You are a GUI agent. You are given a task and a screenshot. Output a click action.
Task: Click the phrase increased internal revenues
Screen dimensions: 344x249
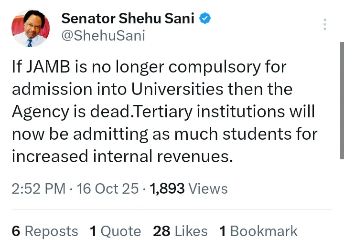click(x=122, y=156)
